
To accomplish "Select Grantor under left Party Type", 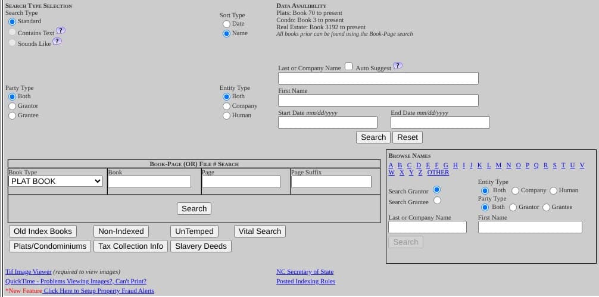I will pos(13,107).
